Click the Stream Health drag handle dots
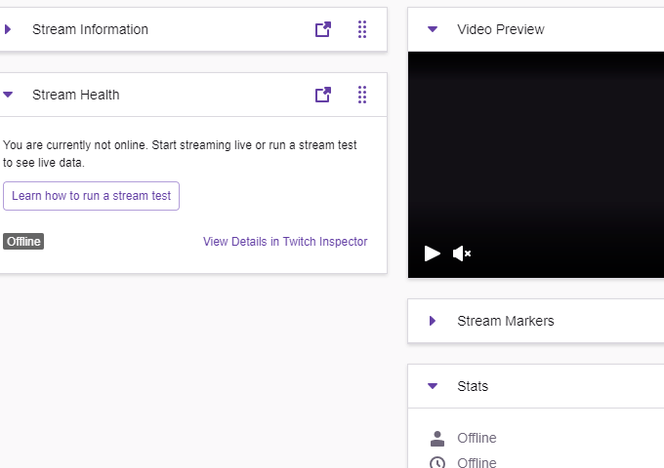This screenshot has width=664, height=468. (x=362, y=95)
